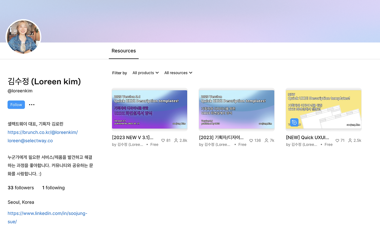Select the Filter by label area
Viewport: 380px width, 230px height.
tap(119, 73)
